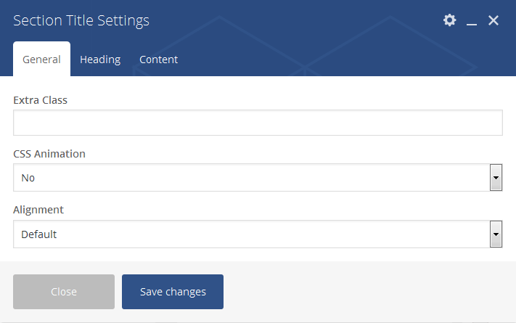Switch to the Heading tab
This screenshot has width=516, height=323.
tap(100, 60)
